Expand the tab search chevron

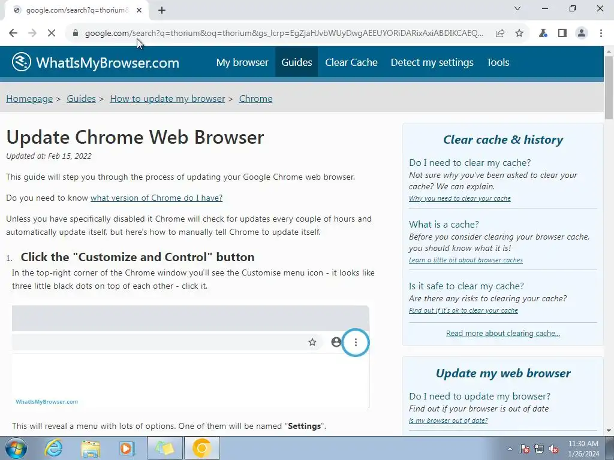(x=517, y=8)
